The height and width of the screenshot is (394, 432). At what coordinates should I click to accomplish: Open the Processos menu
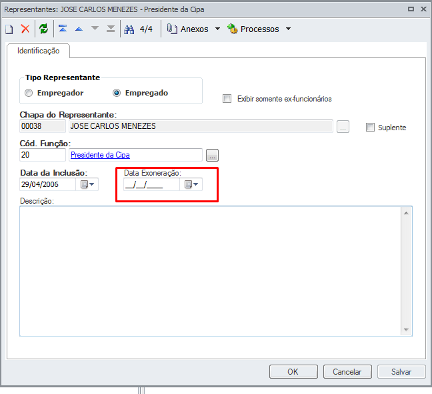coord(253,29)
